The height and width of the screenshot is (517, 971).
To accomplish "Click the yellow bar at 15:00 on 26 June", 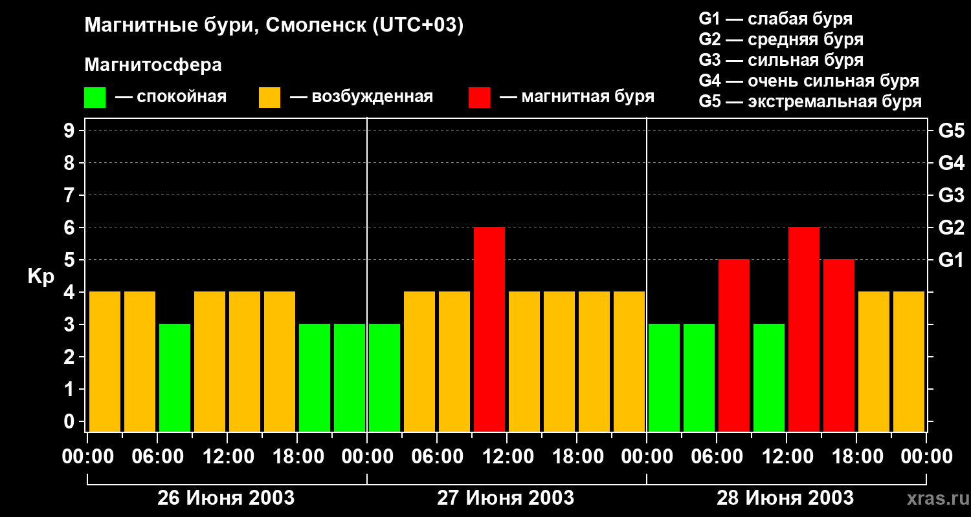I will (280, 361).
